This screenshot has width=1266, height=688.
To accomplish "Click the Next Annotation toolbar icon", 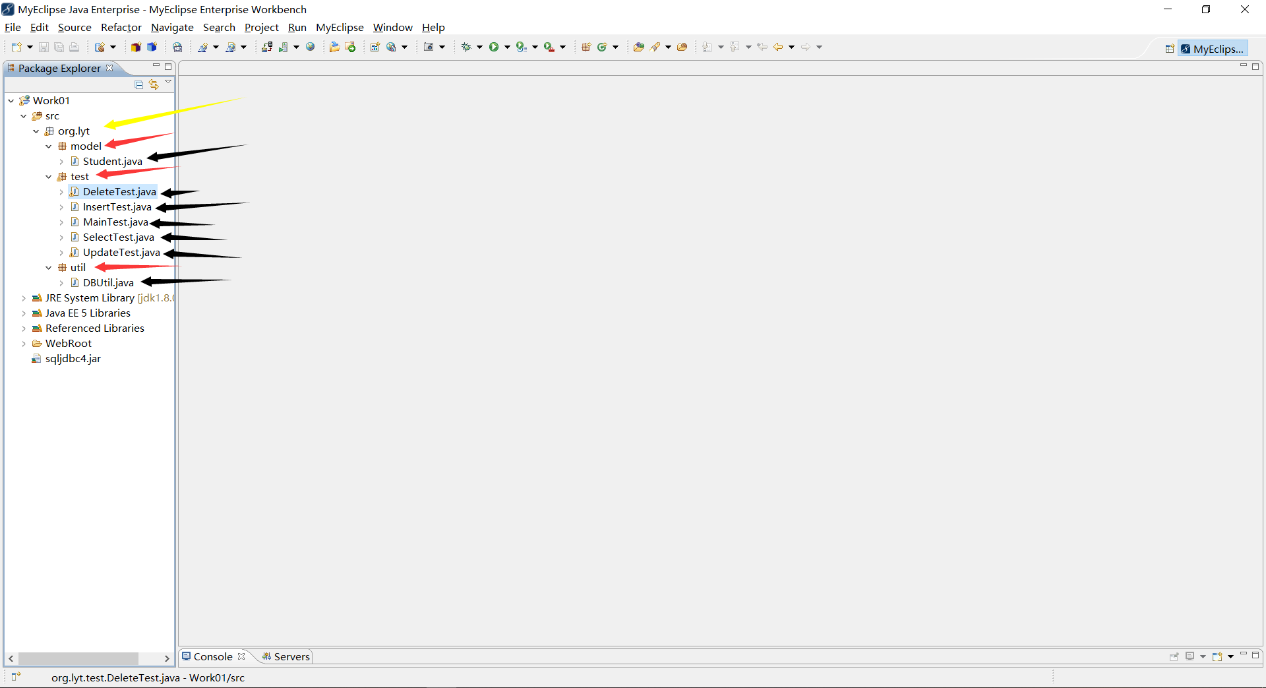I will point(707,47).
